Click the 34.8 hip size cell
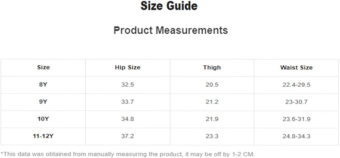Screen dimensions: 340x158 pos(128,119)
